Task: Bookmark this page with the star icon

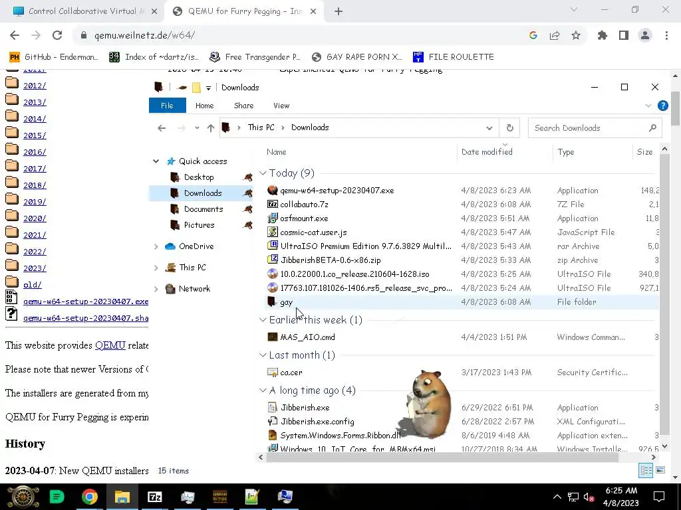Action: [x=576, y=35]
